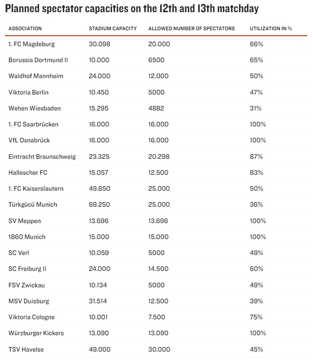
Task: Select the 1. FC Saarbrücken entry
Action: click(x=34, y=124)
